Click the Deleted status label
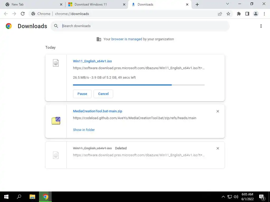This screenshot has height=202, width=270. coord(121,148)
